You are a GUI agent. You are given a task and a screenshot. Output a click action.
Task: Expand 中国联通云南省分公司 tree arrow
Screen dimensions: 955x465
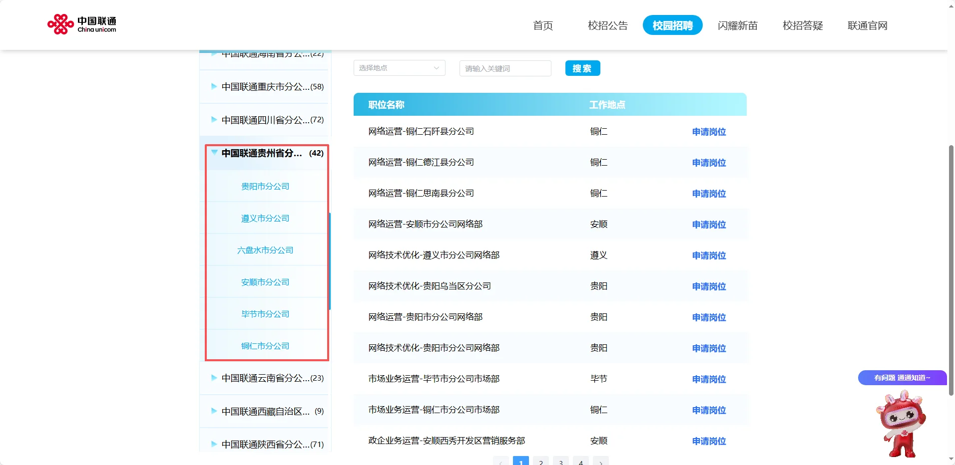[214, 378]
